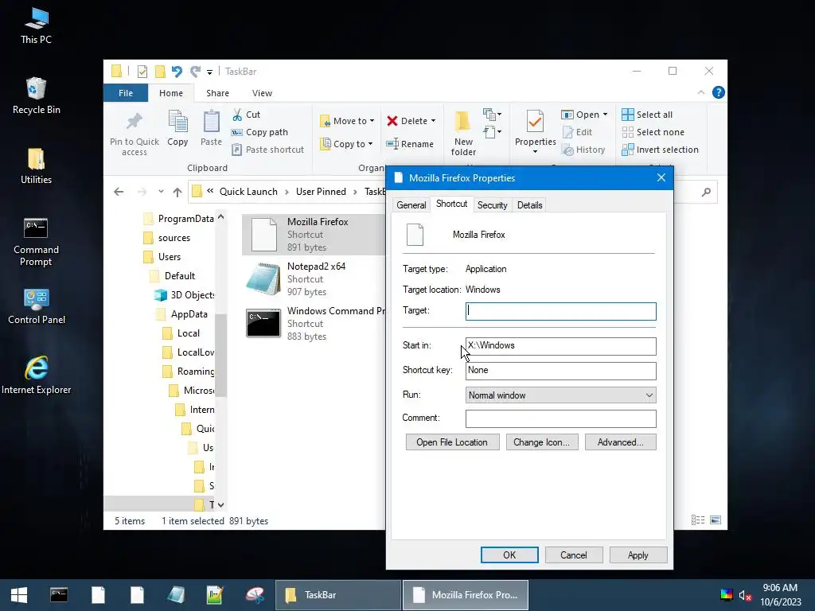The height and width of the screenshot is (611, 815).
Task: Click the Windows Start button
Action: coord(19,595)
